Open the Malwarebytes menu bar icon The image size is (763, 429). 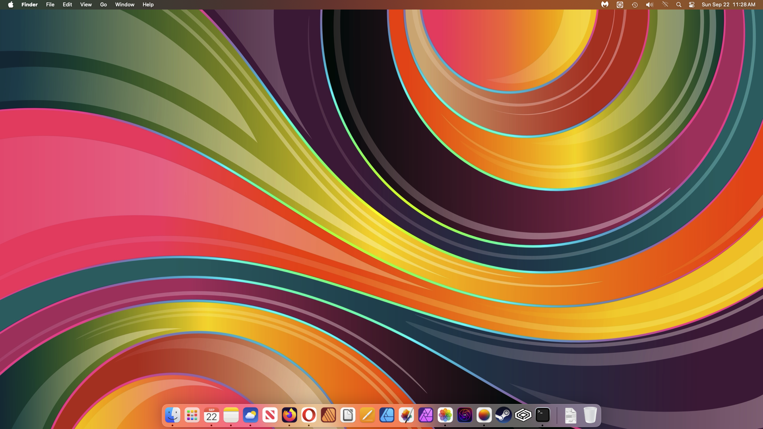coord(604,5)
